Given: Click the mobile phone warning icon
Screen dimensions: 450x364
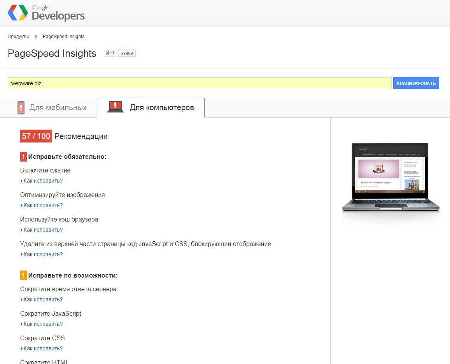Looking at the screenshot, I should click(x=21, y=107).
